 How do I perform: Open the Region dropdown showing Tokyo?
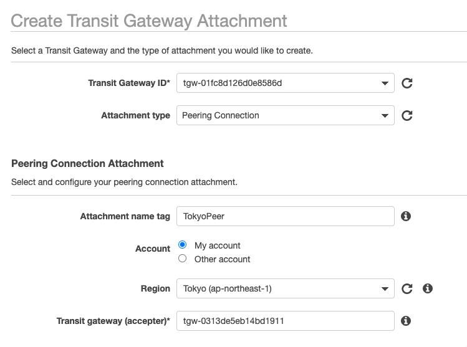point(286,288)
